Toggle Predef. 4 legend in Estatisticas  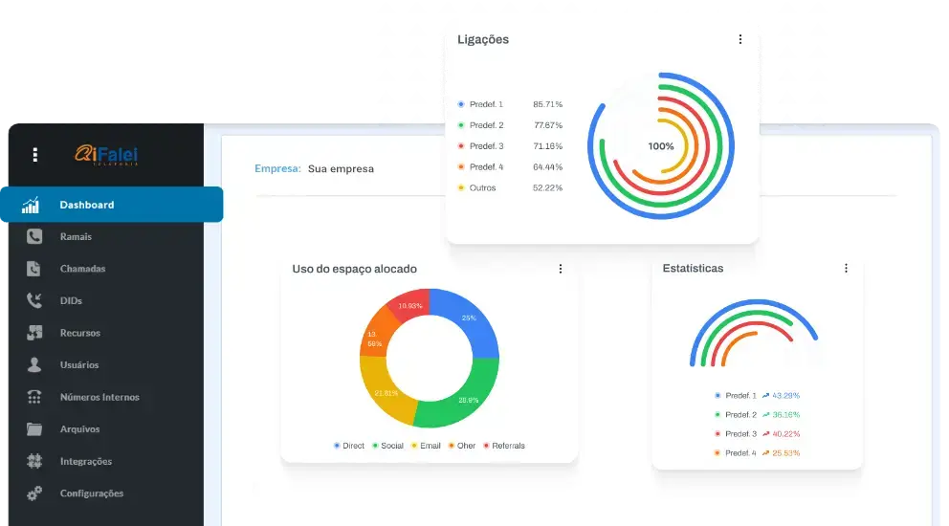pyautogui.click(x=736, y=452)
